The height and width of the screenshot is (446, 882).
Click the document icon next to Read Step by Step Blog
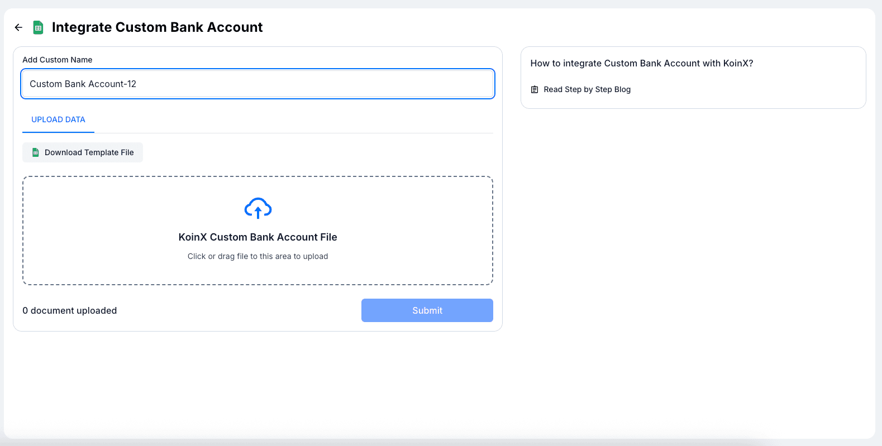(535, 89)
